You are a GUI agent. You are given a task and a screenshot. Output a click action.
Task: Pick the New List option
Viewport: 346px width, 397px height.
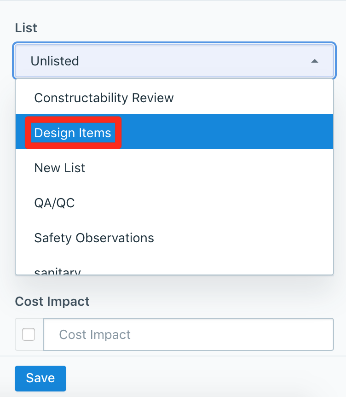[x=60, y=168]
